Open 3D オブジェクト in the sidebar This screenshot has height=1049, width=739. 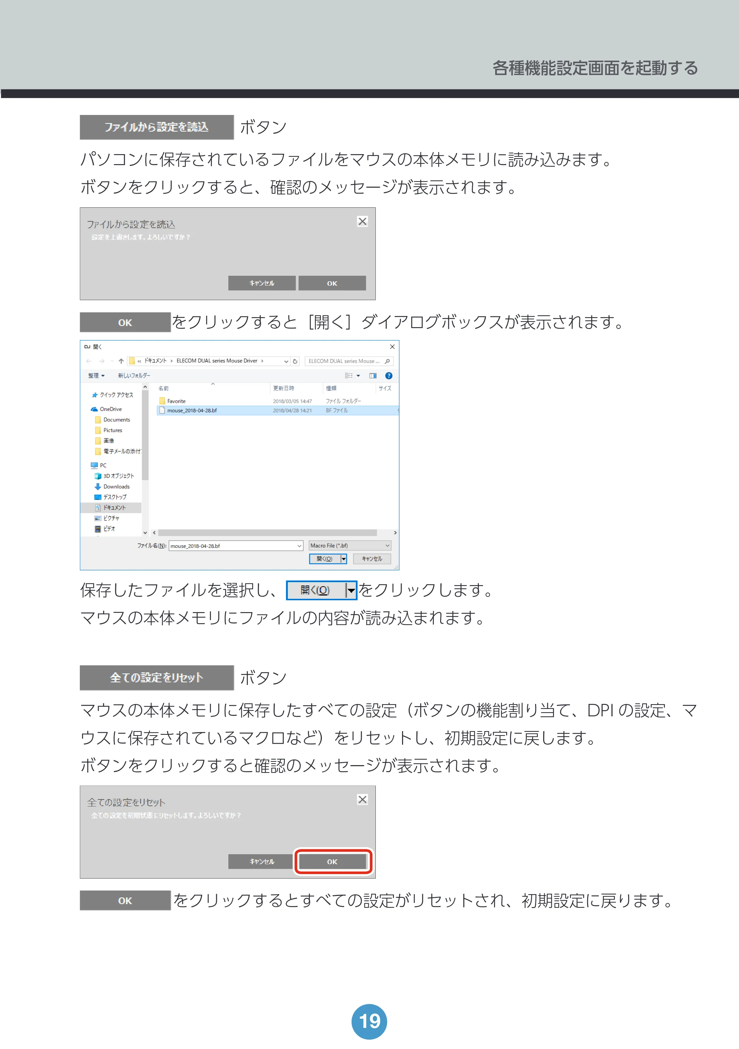coord(114,476)
